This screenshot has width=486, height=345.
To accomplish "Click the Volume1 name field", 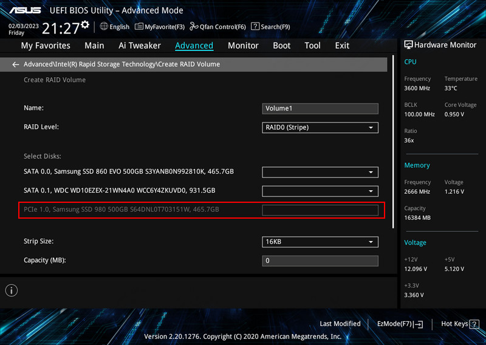I will (320, 109).
